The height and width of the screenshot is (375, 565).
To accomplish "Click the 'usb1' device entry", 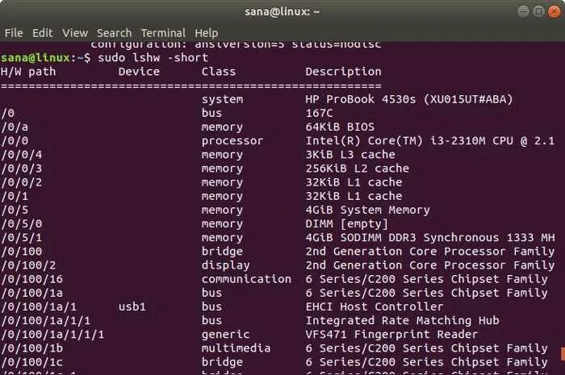I will [x=132, y=306].
